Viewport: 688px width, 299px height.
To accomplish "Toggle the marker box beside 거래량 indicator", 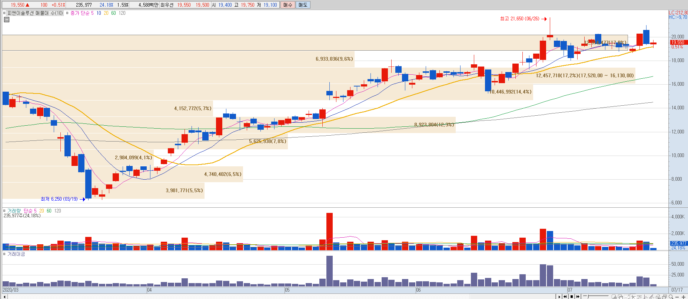I will coord(4,211).
